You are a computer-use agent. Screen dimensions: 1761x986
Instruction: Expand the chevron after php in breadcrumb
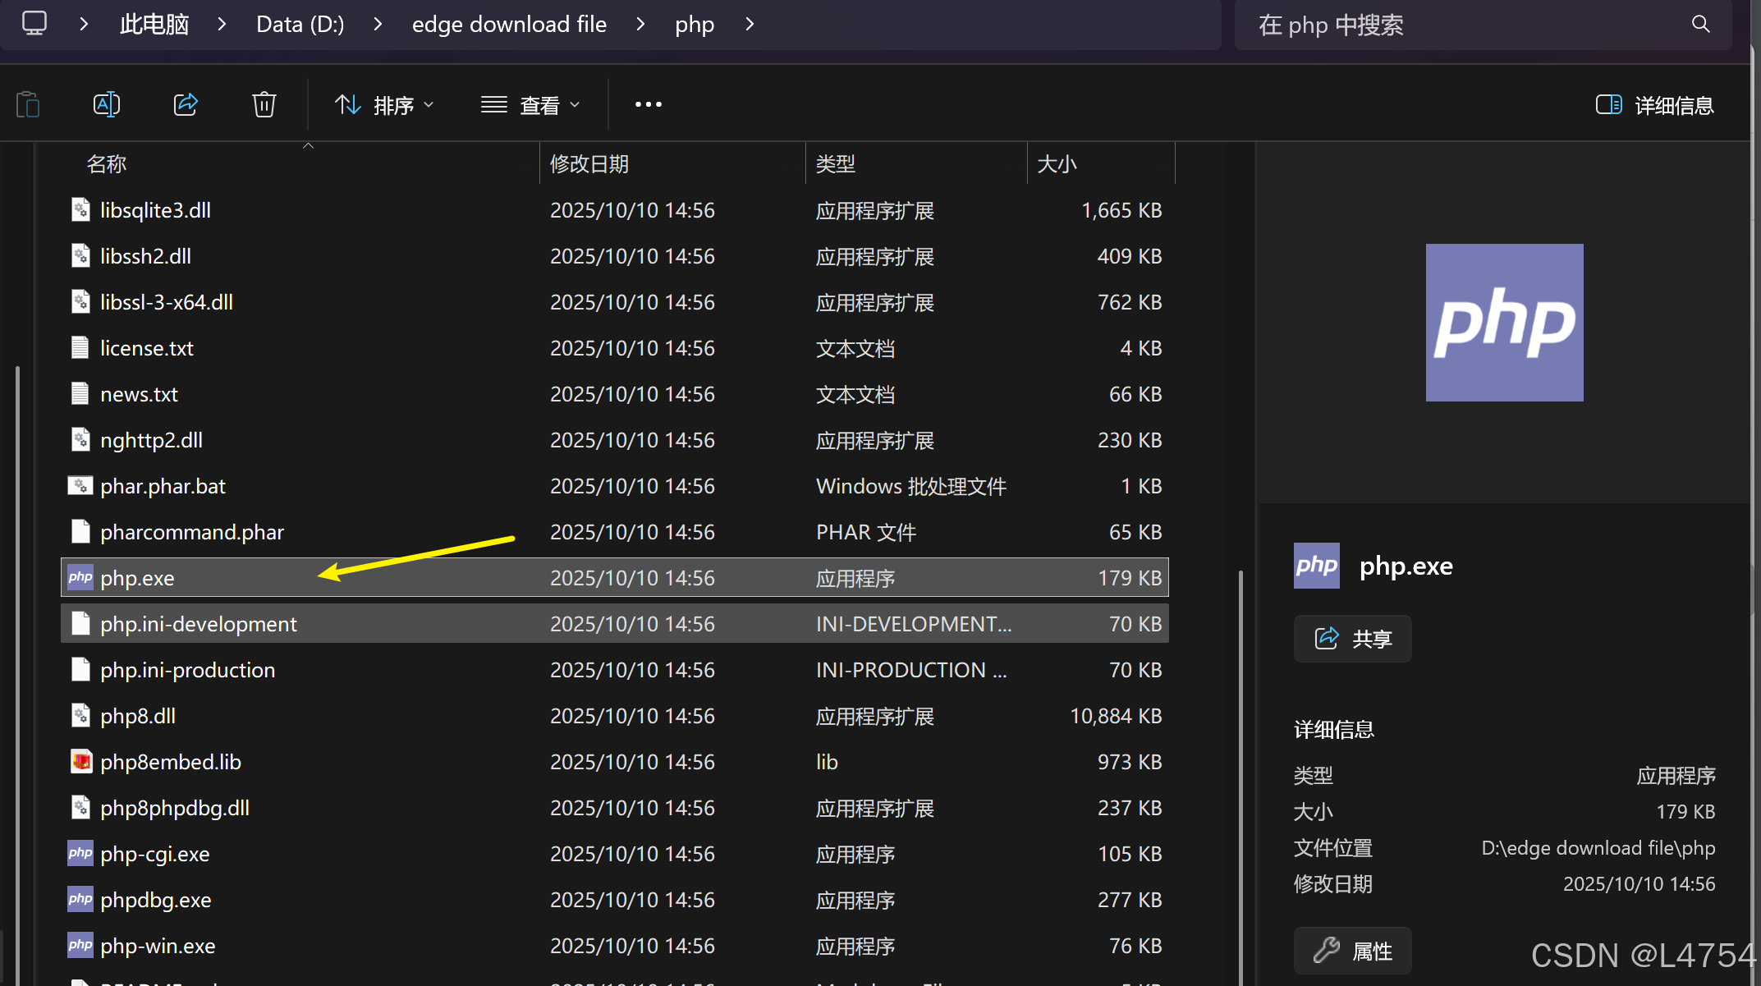750,25
